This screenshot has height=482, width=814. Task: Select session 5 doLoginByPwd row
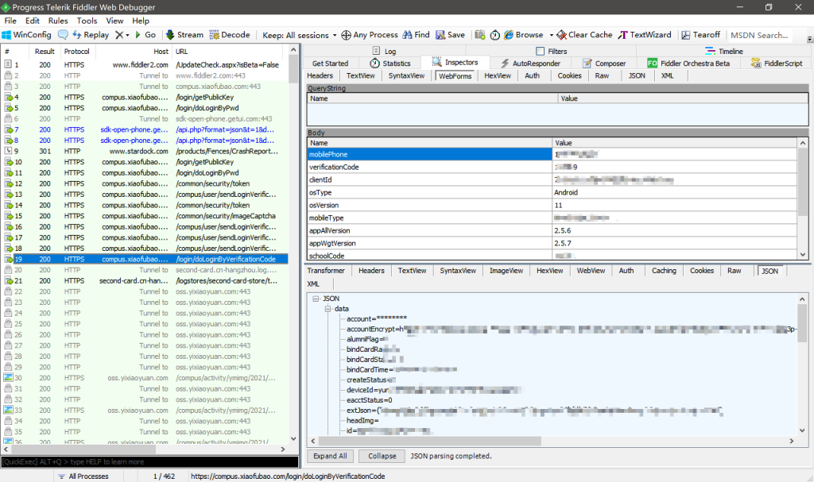point(145,108)
